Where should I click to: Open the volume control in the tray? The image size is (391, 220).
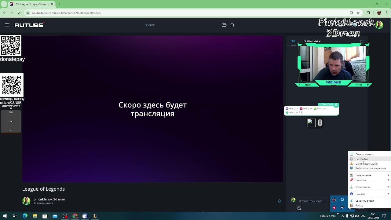point(357,216)
